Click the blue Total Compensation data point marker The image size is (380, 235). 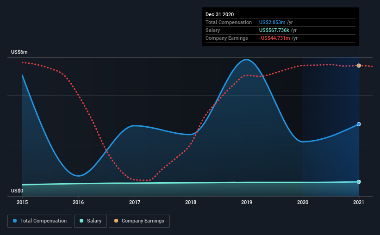pos(359,124)
